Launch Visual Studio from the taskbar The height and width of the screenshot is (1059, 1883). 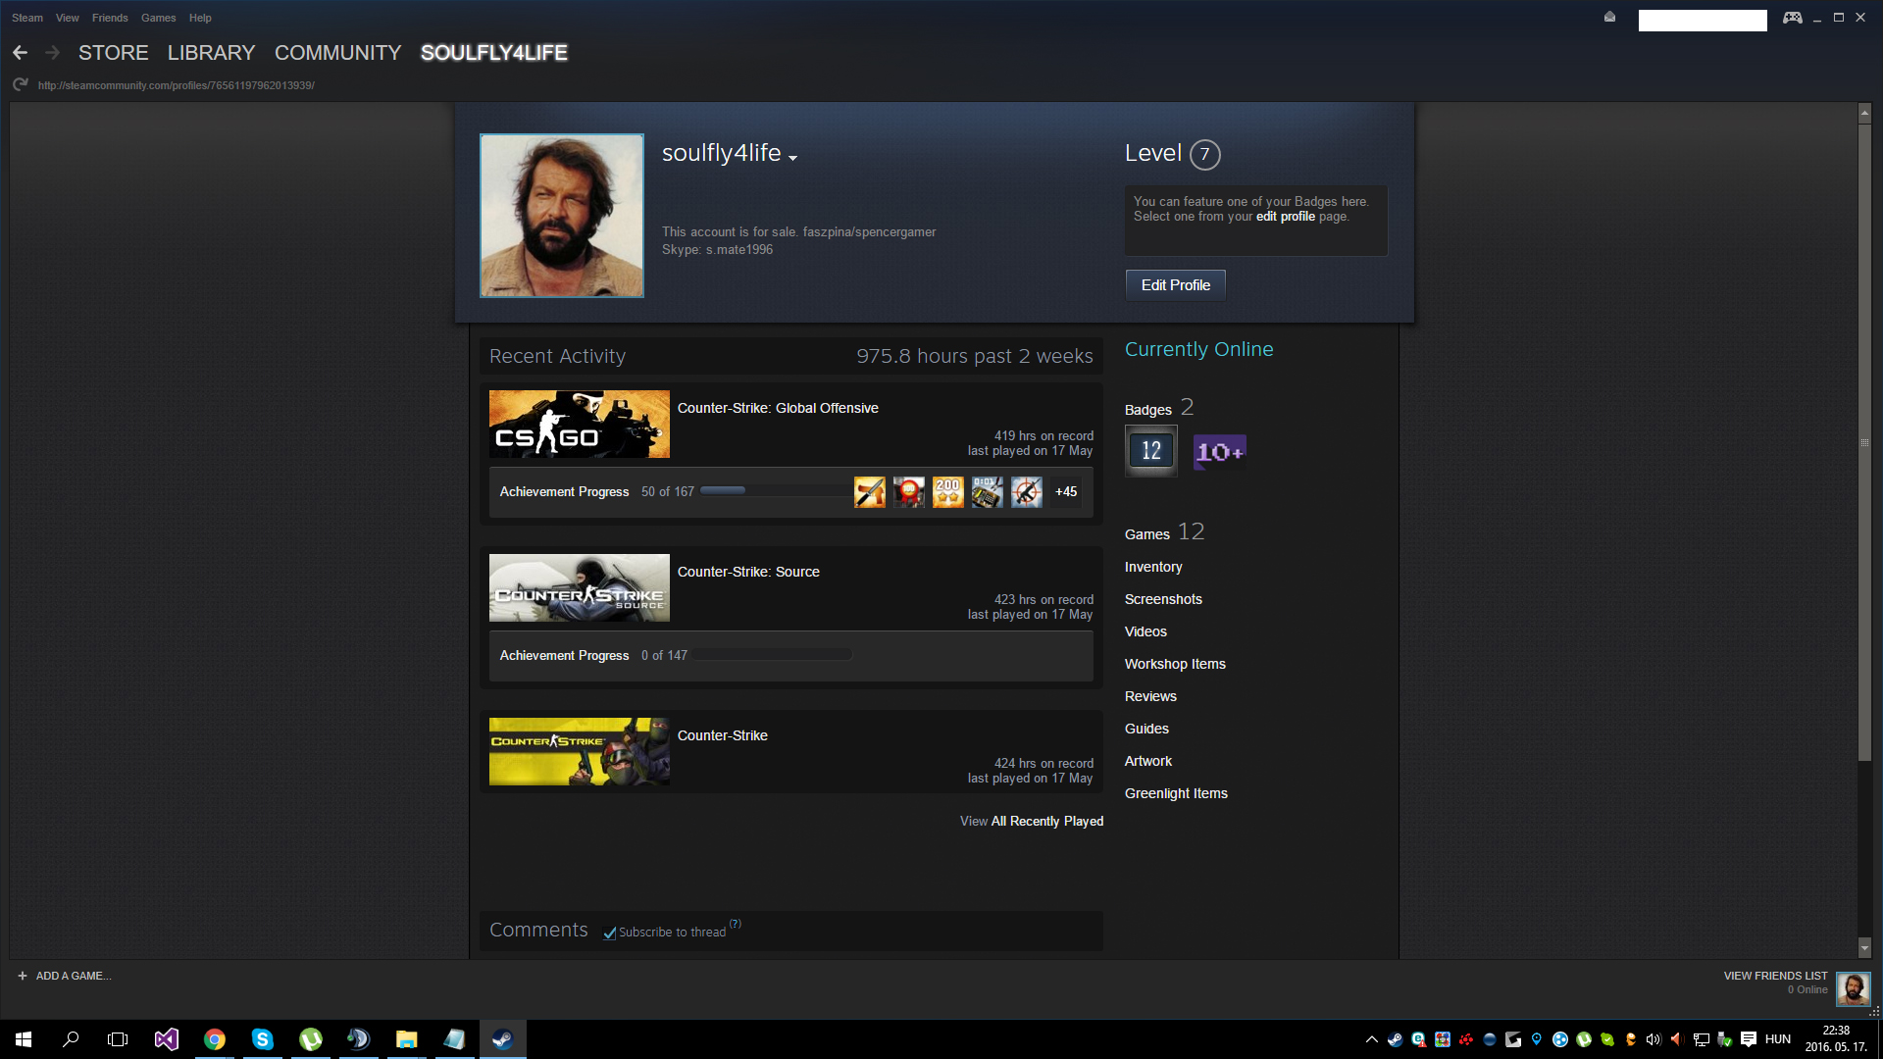pyautogui.click(x=167, y=1039)
